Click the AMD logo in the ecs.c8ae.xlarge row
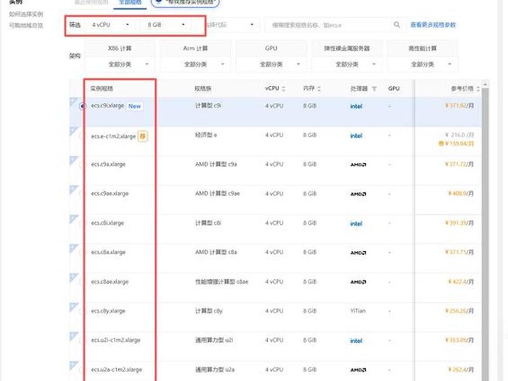The height and width of the screenshot is (381, 508). [x=358, y=282]
